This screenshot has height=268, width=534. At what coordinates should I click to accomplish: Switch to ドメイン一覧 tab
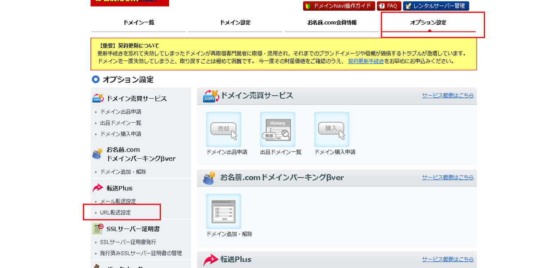click(139, 23)
